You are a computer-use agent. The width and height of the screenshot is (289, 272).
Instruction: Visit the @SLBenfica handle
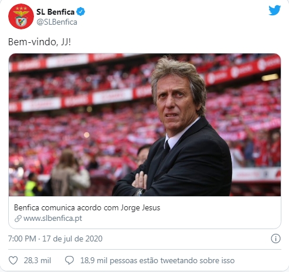point(57,22)
